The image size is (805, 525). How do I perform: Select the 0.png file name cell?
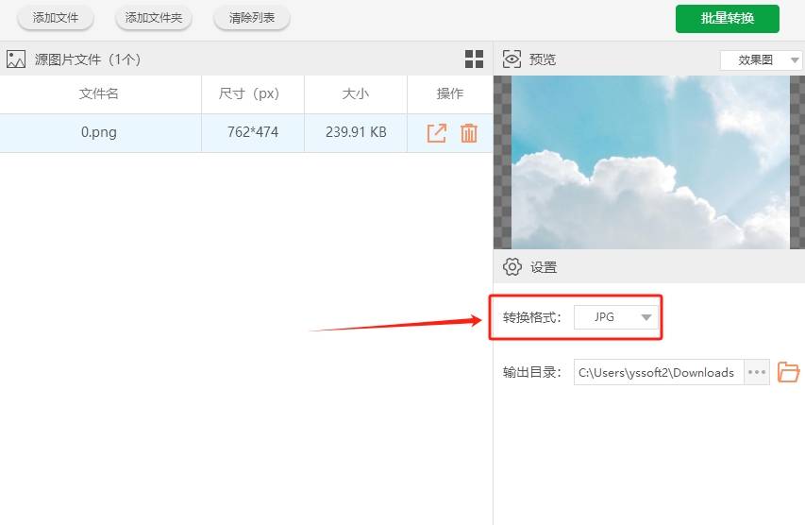click(x=99, y=132)
